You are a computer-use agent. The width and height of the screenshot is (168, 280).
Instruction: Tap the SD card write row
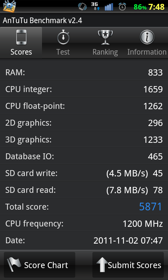[x=84, y=173]
